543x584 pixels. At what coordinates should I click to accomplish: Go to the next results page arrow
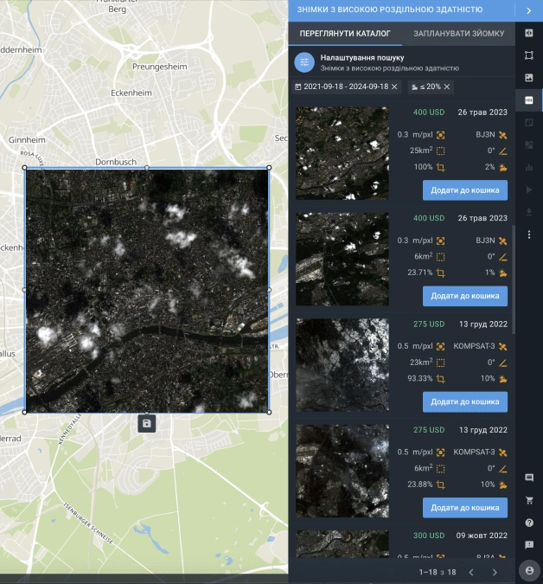coord(495,572)
